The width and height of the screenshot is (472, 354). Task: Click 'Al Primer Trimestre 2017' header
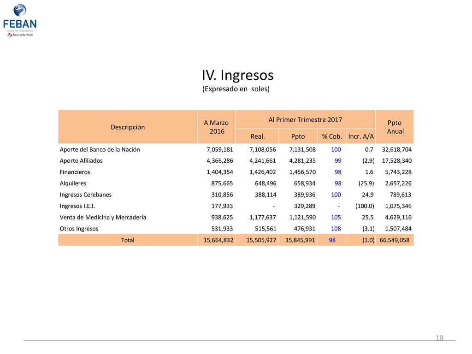[305, 120]
